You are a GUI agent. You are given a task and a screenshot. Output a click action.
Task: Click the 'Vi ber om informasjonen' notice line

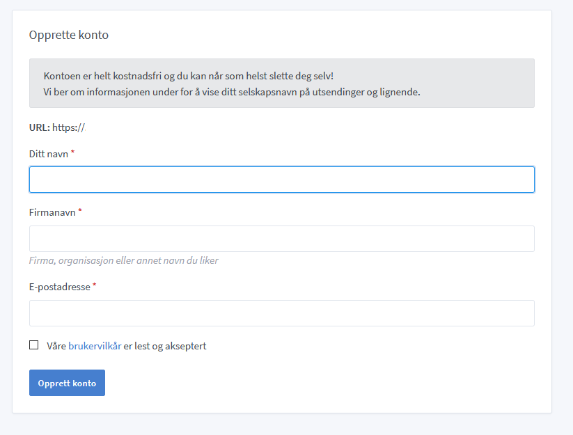click(232, 92)
